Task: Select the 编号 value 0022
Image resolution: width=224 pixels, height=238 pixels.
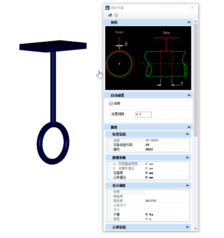Action: point(149,150)
